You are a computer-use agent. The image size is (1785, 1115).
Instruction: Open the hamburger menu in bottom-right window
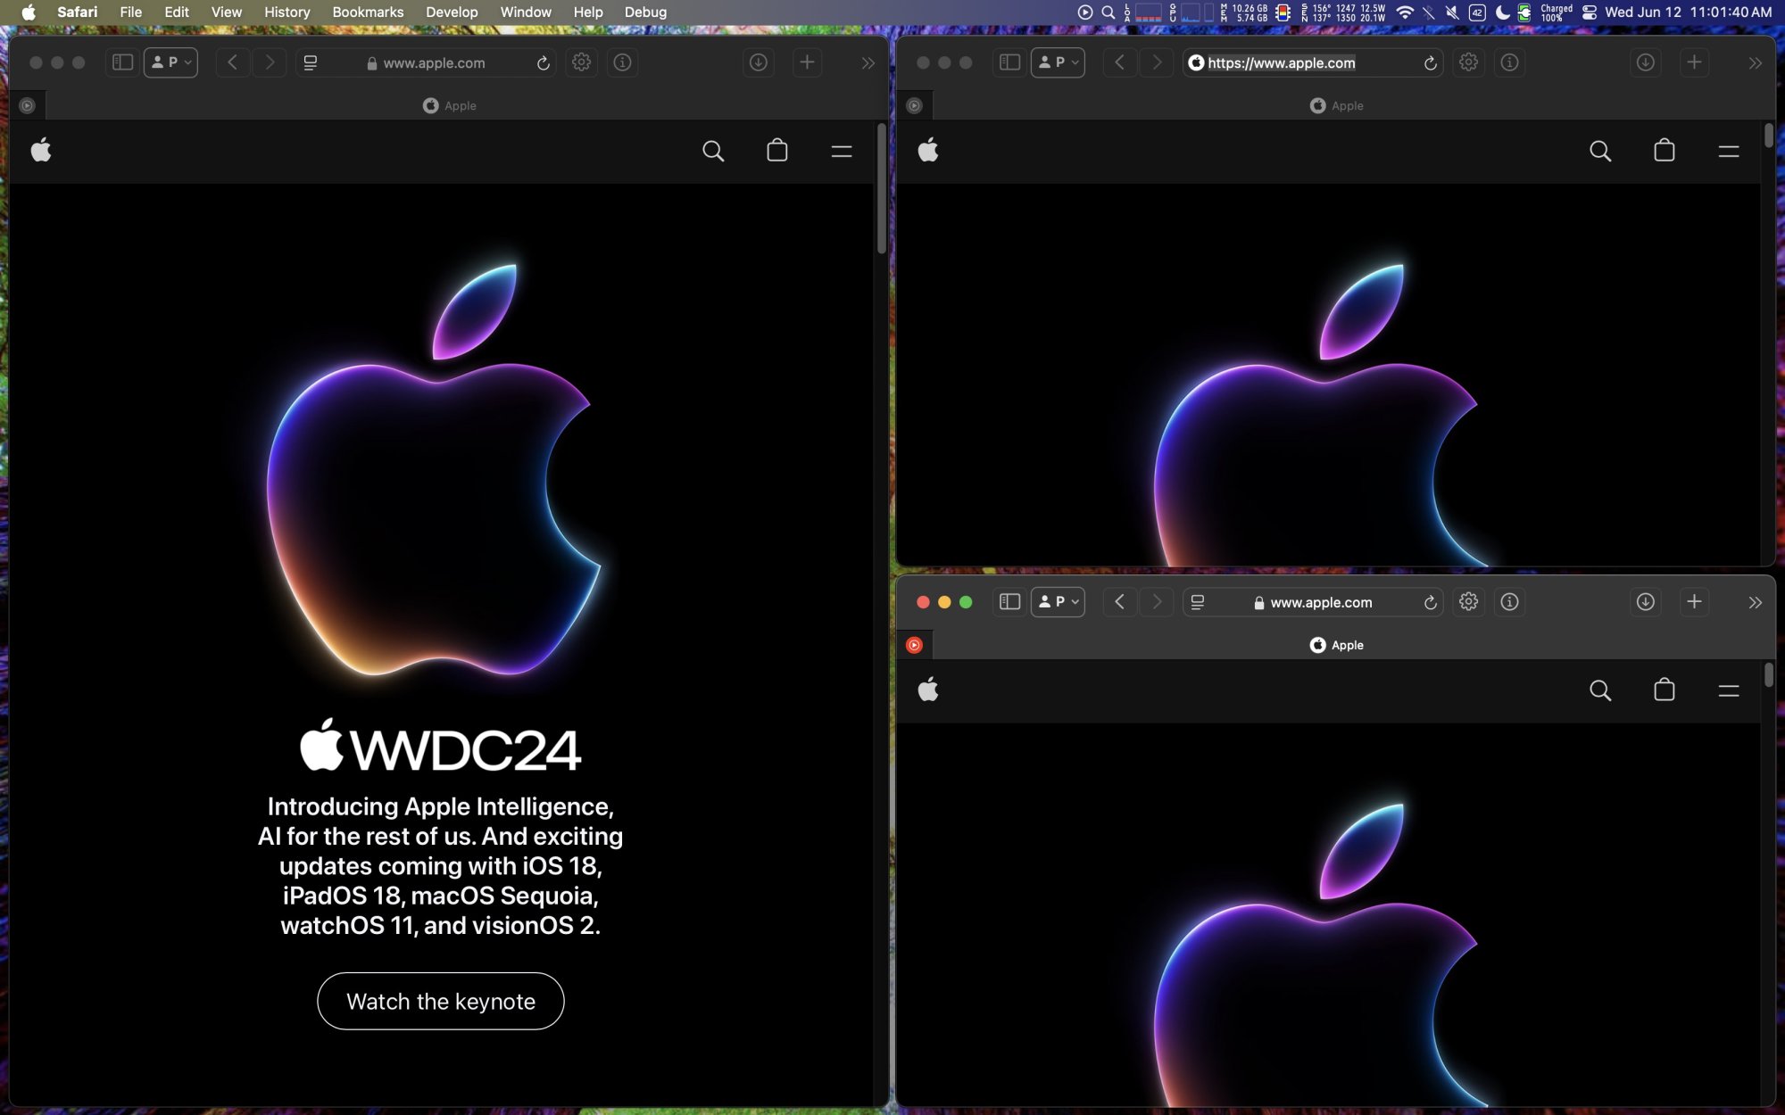(1728, 690)
